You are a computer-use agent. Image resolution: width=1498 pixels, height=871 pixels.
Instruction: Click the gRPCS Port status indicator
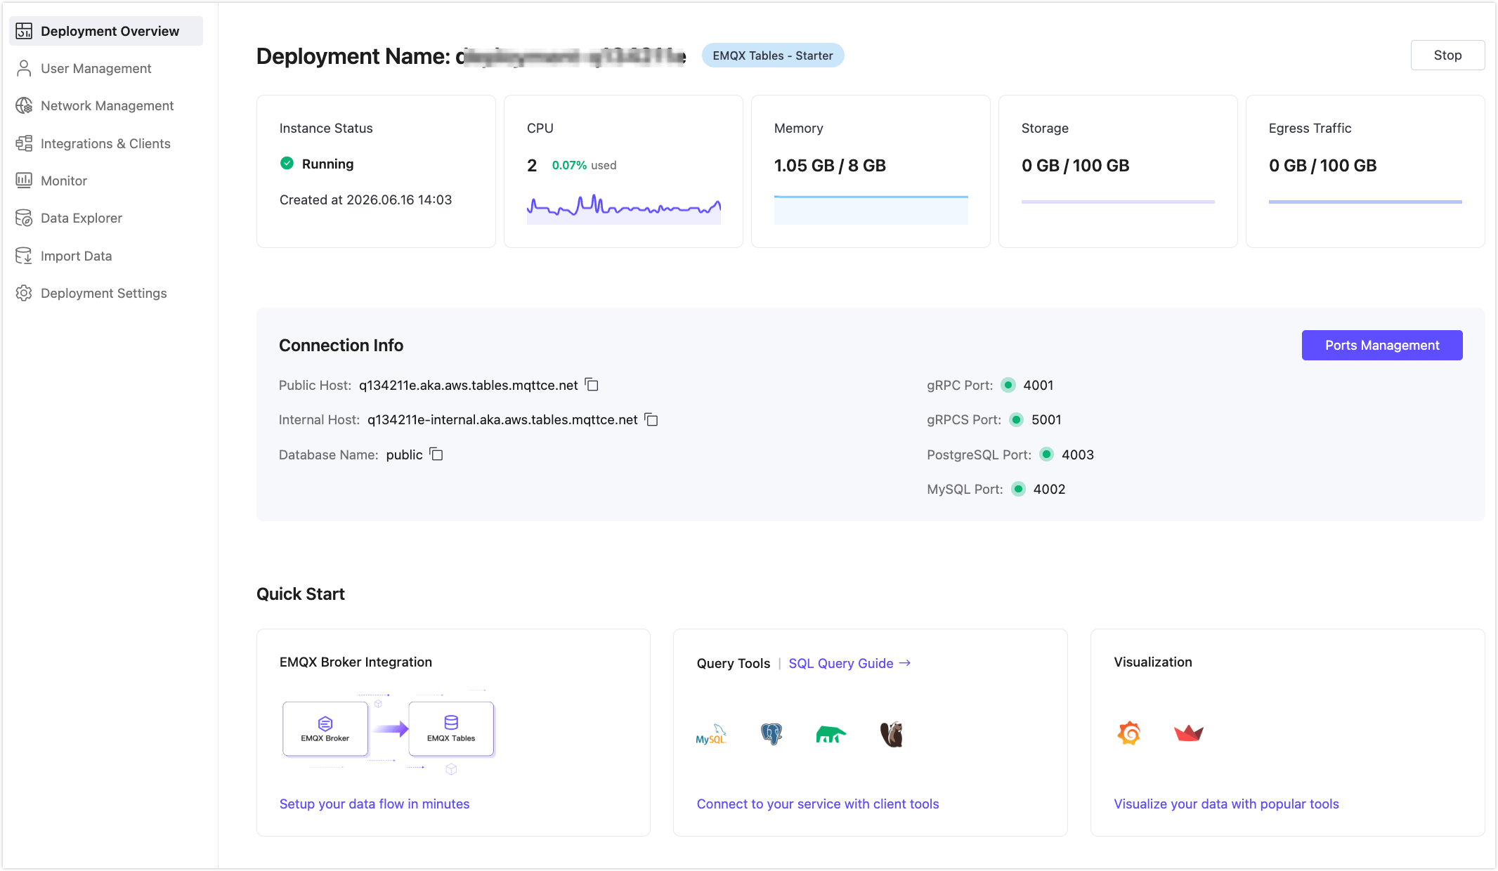coord(1016,419)
